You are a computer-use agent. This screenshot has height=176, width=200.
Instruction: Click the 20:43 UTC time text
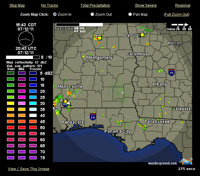[x=26, y=48]
